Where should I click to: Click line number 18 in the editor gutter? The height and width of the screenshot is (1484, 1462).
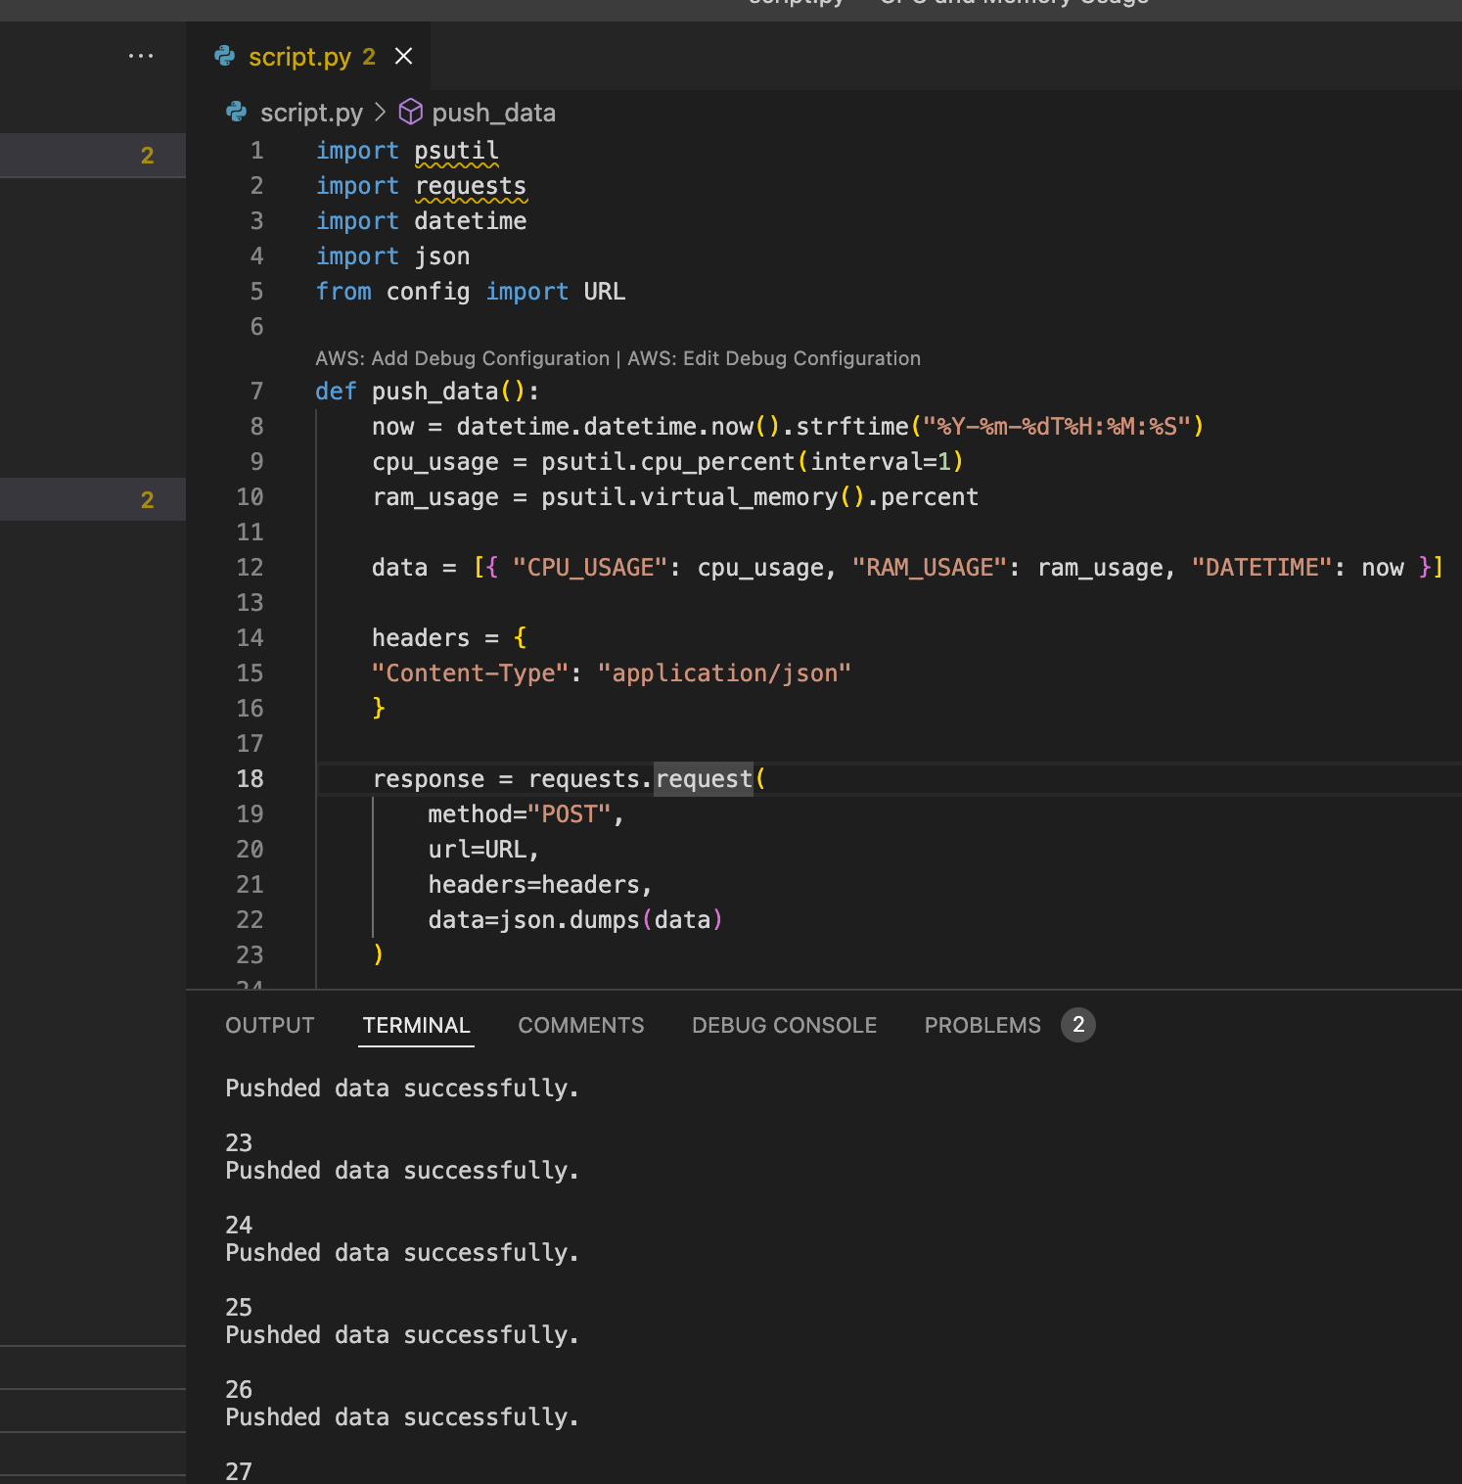pyautogui.click(x=250, y=778)
